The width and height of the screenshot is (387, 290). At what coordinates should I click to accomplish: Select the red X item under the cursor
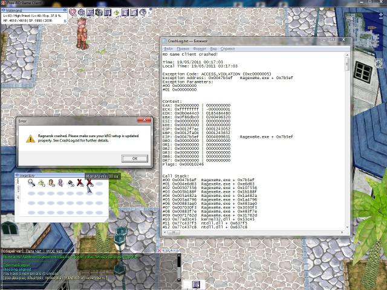[x=89, y=182]
